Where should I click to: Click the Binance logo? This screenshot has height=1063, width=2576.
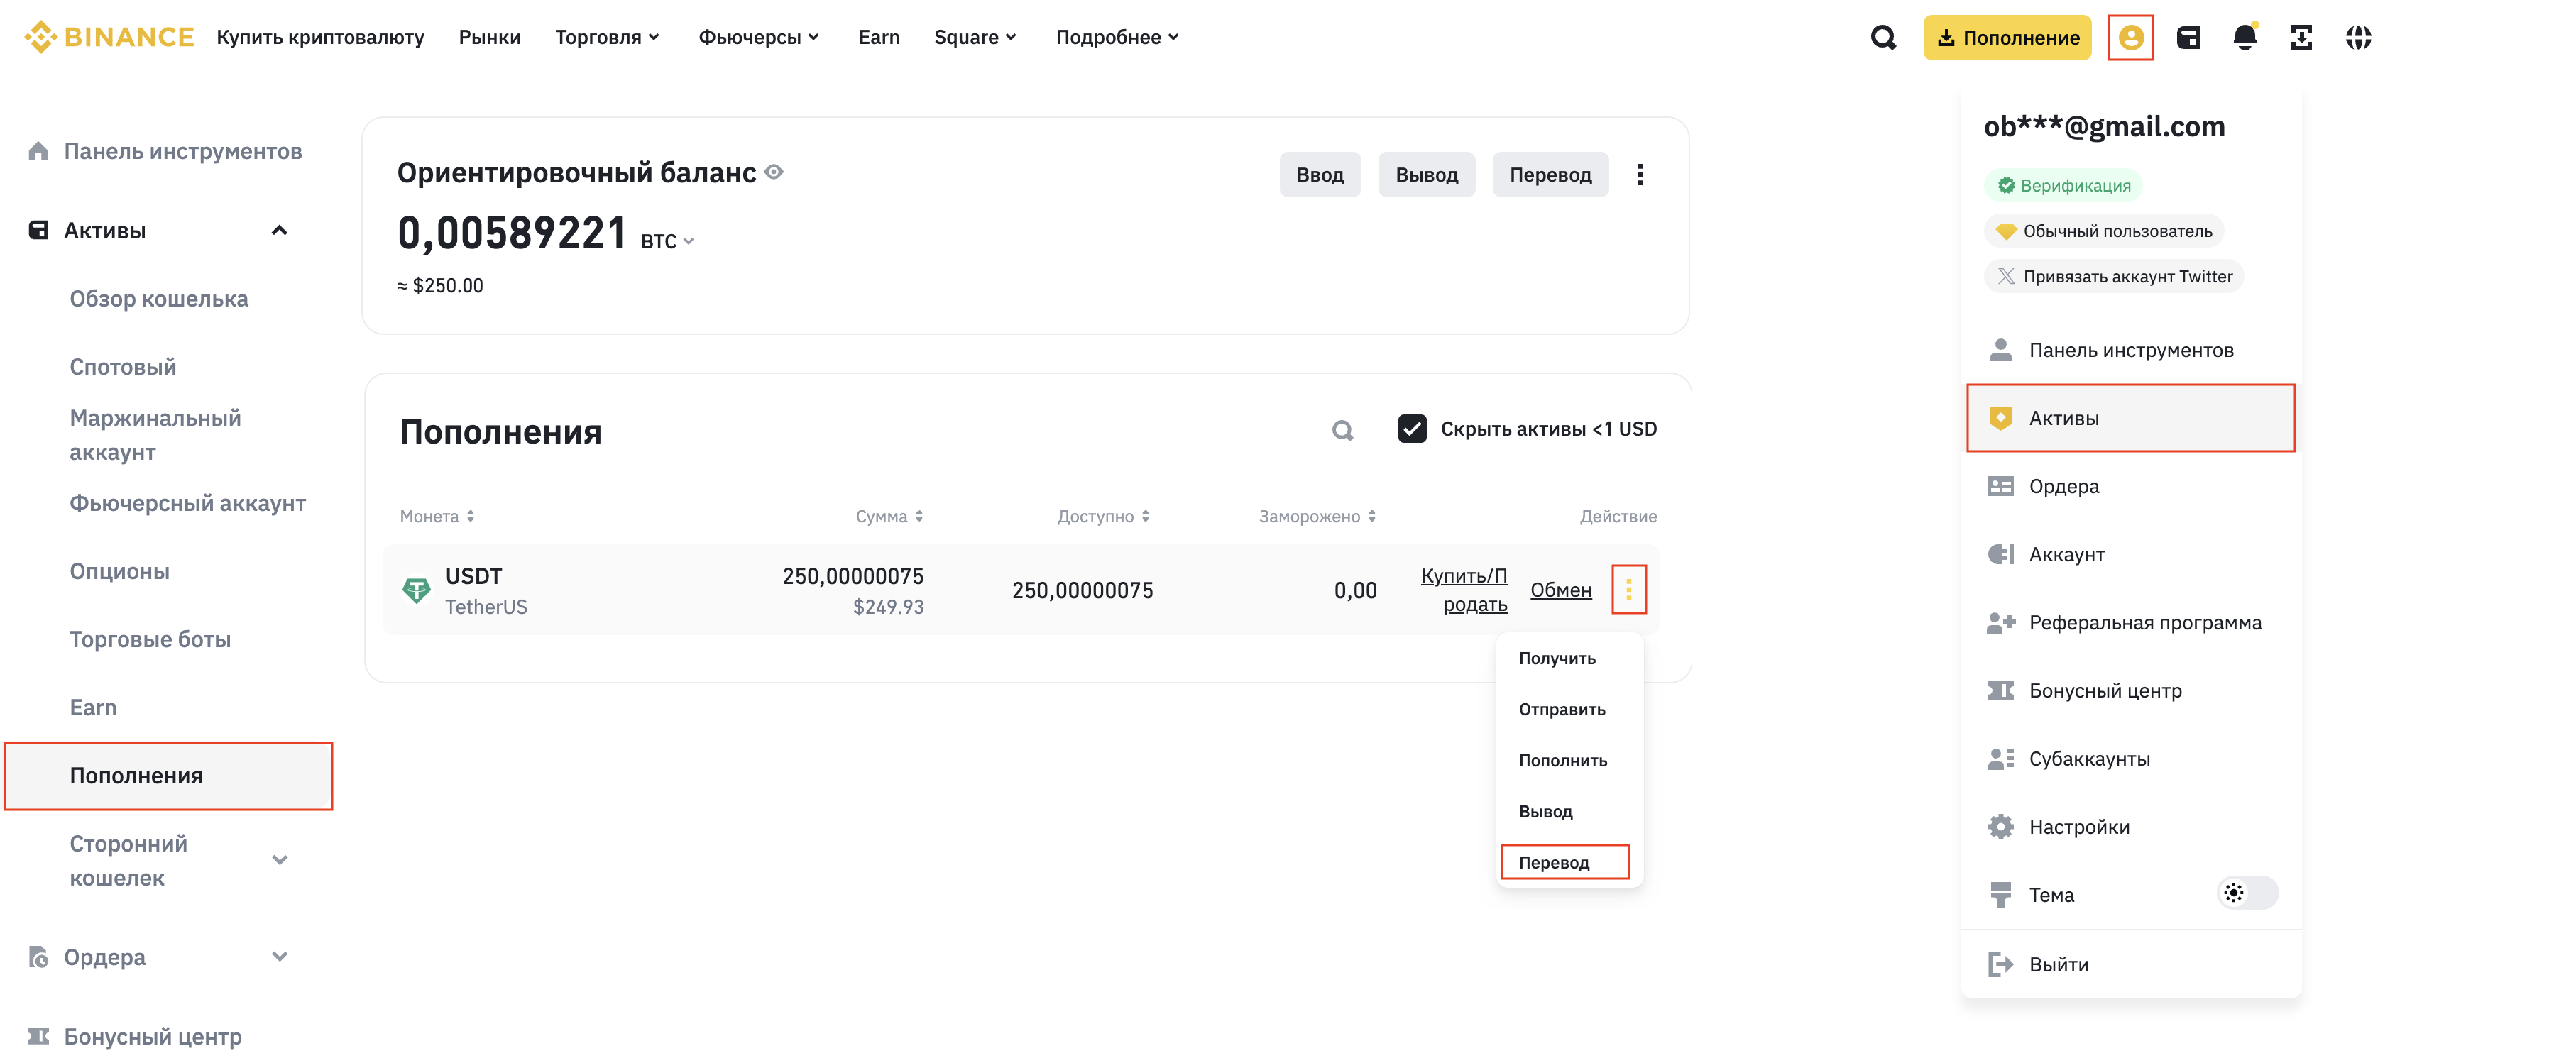coord(109,37)
